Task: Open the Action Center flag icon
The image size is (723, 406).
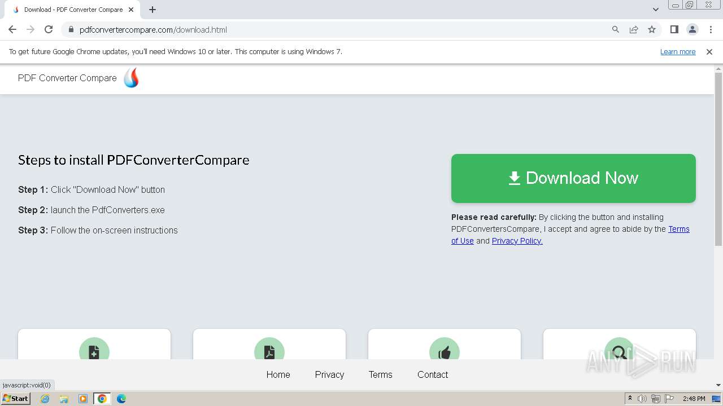Action: [669, 399]
